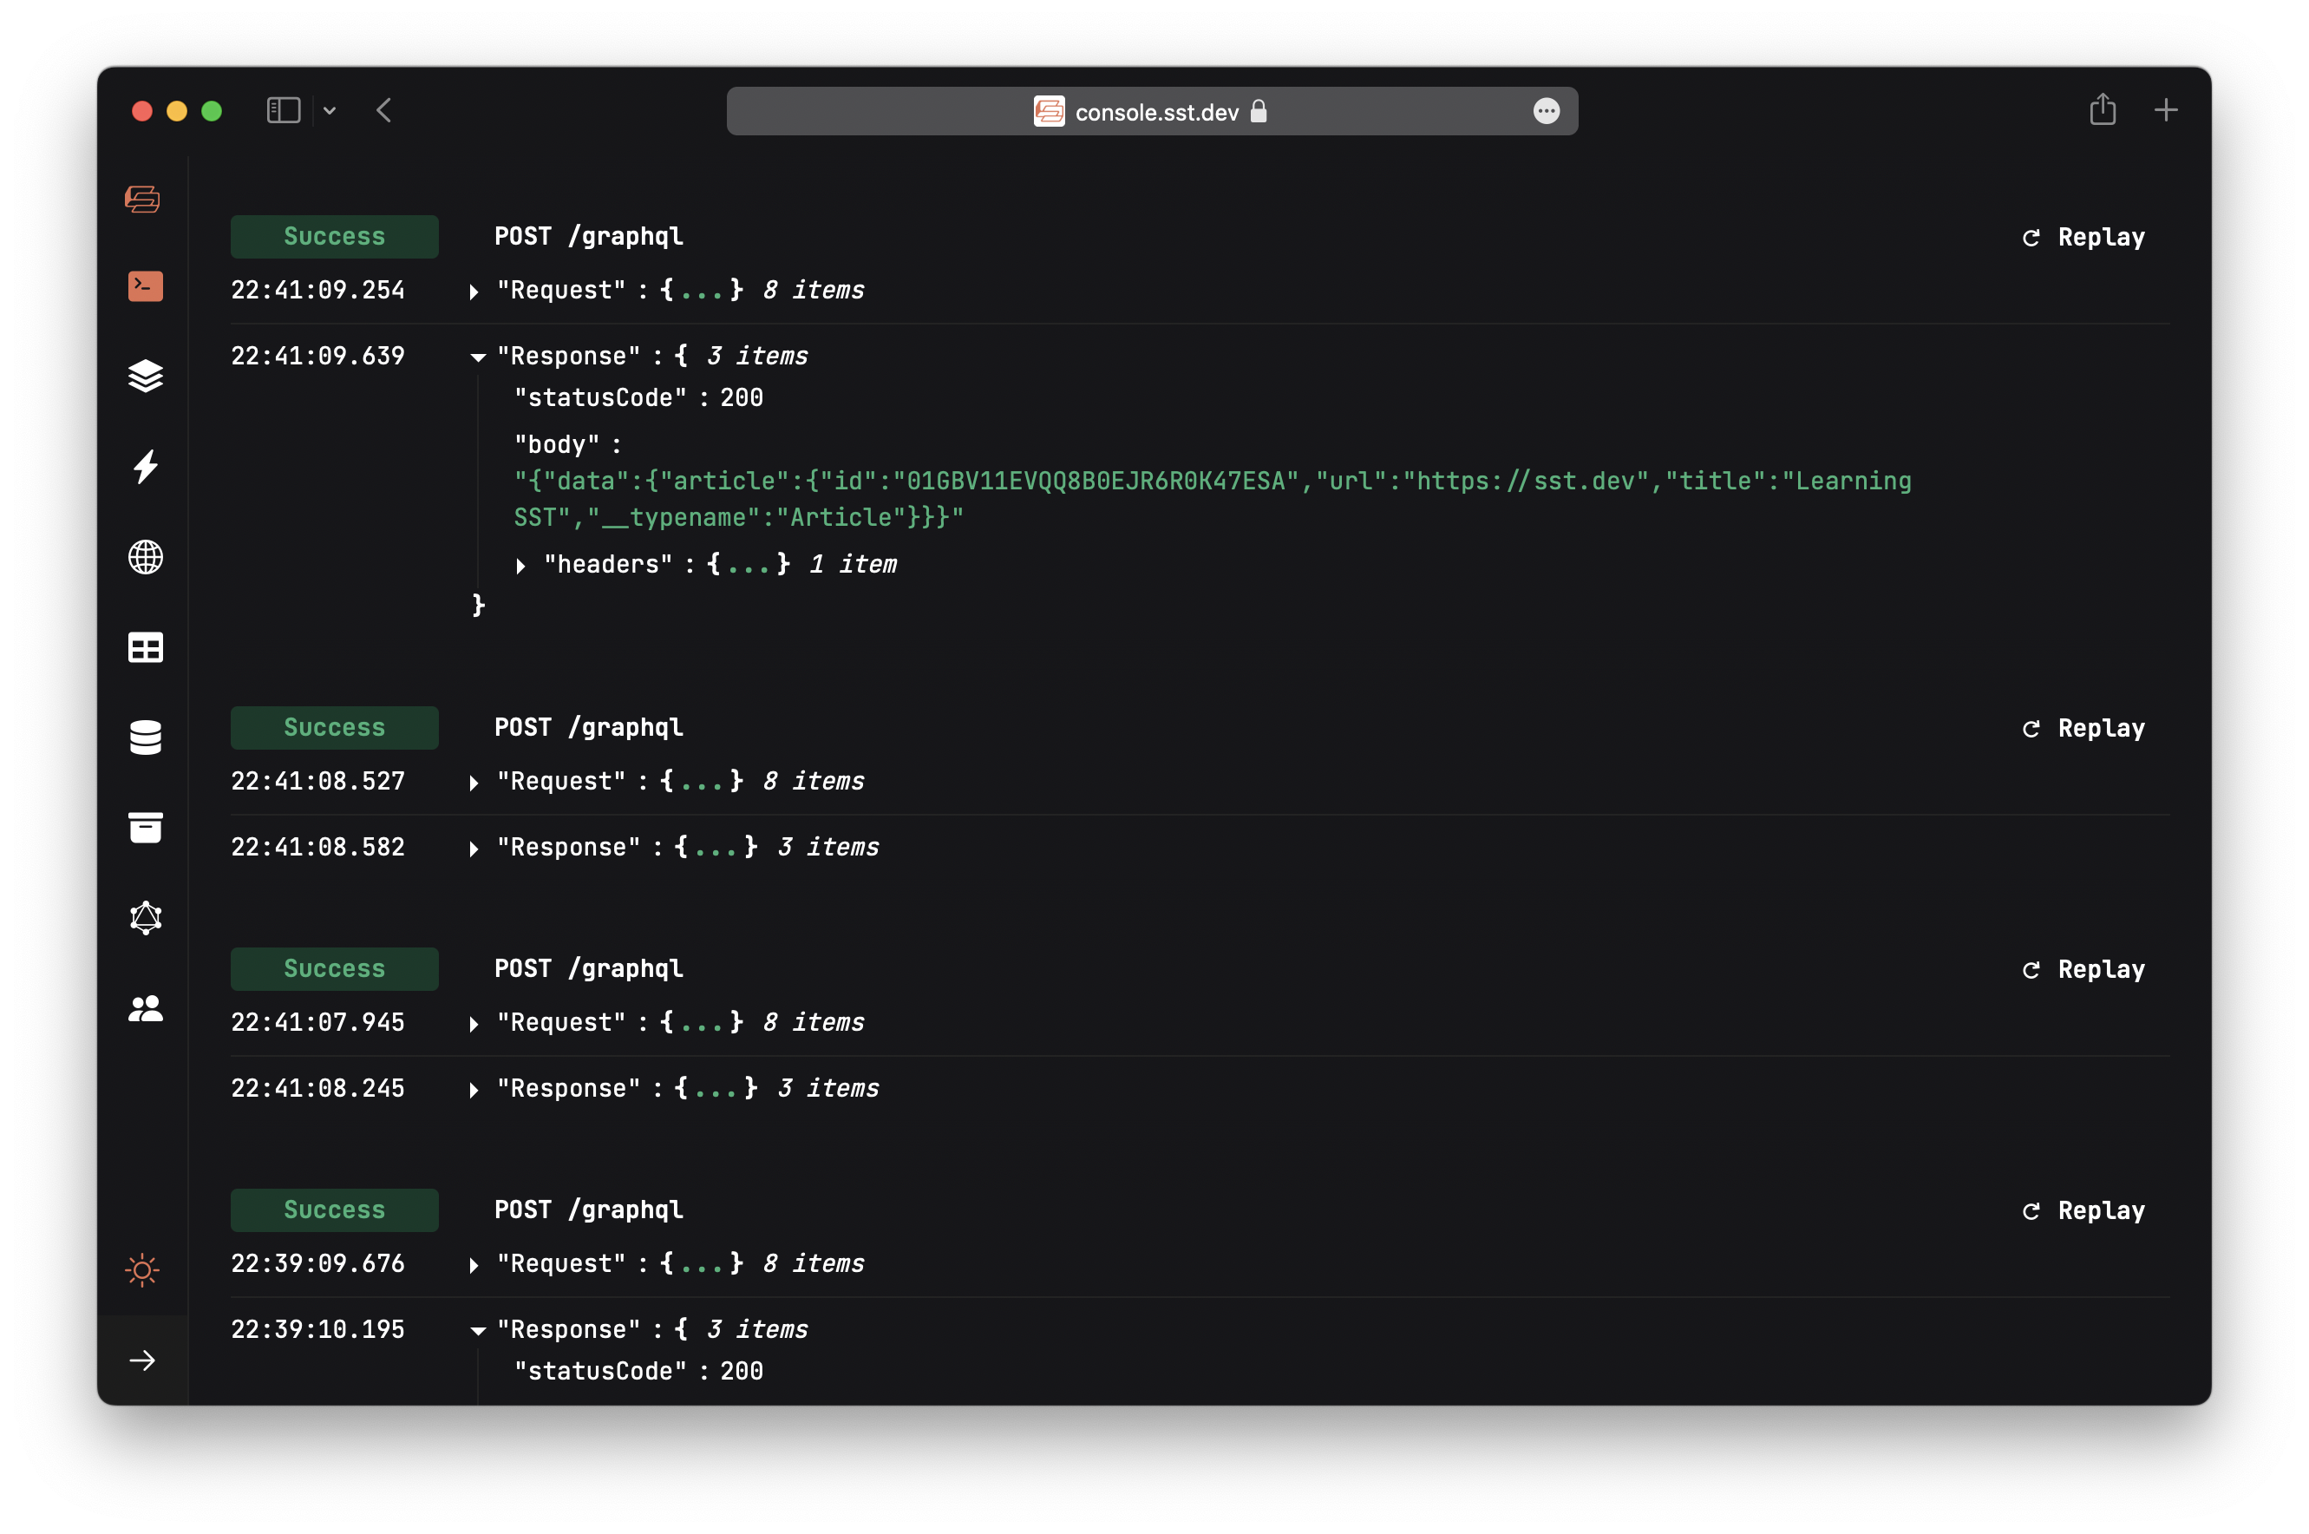Select the GraphQL playground icon
The image size is (2309, 1534).
click(x=144, y=918)
